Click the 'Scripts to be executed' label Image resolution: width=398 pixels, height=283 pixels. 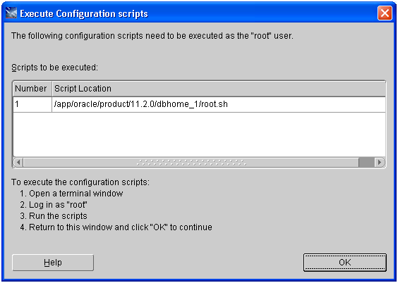(x=54, y=68)
